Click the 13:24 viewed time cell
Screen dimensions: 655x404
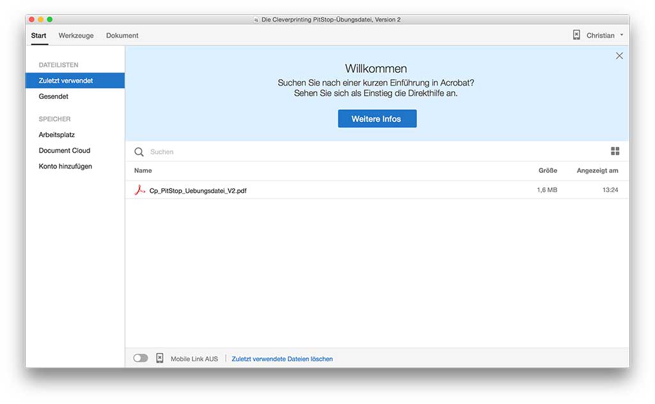pos(610,190)
